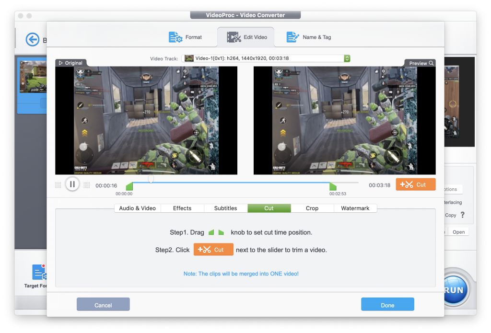This screenshot has height=333, width=491.
Task: Click the Cut button in Step2 instructions
Action: 213,250
